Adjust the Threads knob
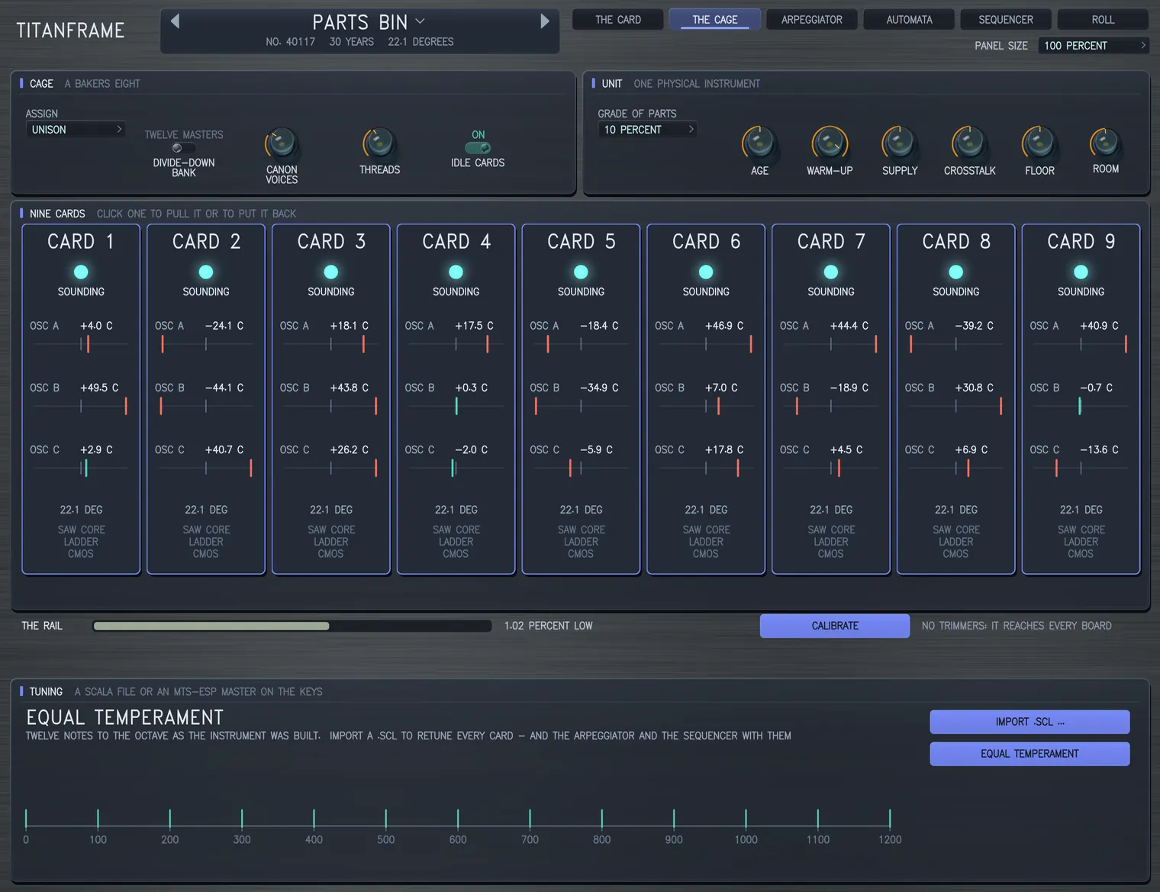This screenshot has width=1160, height=892. coord(379,143)
